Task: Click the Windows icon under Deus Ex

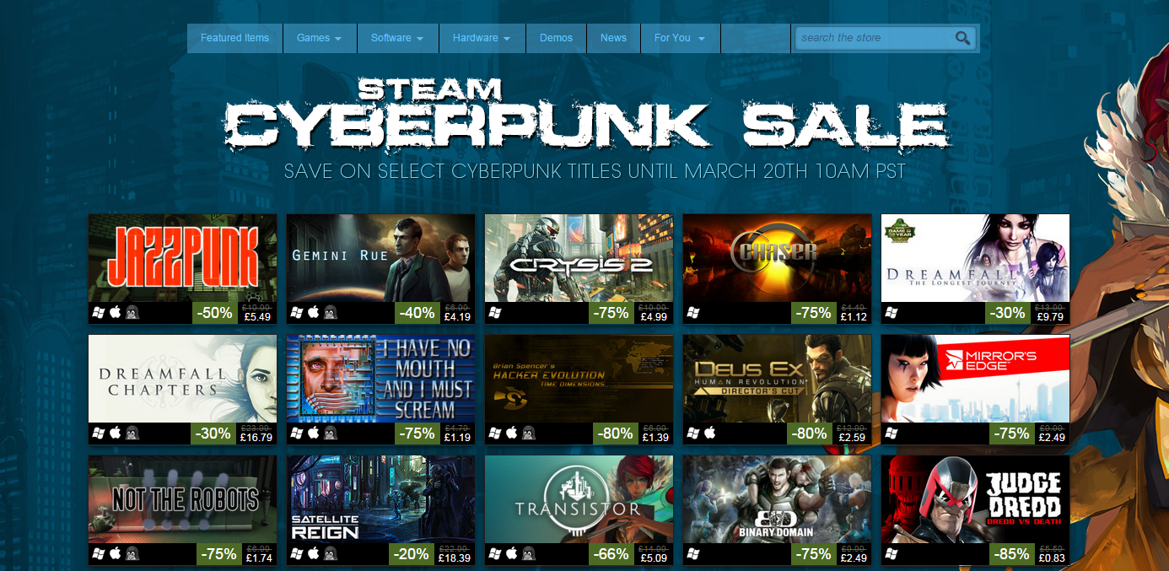Action: click(693, 434)
